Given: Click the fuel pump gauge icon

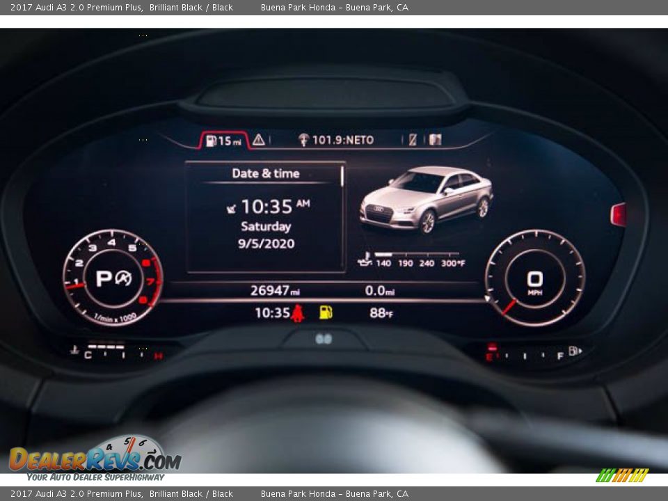Looking at the screenshot, I should 575,351.
